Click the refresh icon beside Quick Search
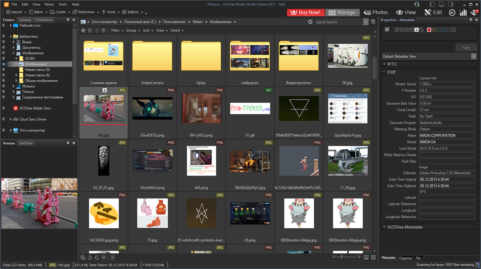The width and height of the screenshot is (481, 269). [x=310, y=22]
